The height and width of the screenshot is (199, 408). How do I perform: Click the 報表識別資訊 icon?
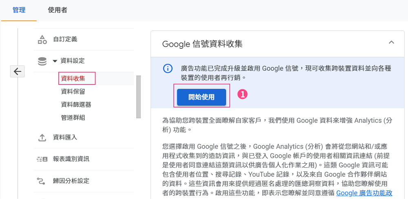pos(42,159)
